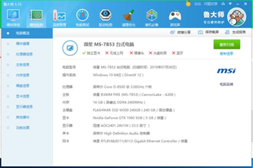This screenshot has height=168, width=253.
Task: Click the shield dropdown icon in title bar
Action: coord(230,4)
